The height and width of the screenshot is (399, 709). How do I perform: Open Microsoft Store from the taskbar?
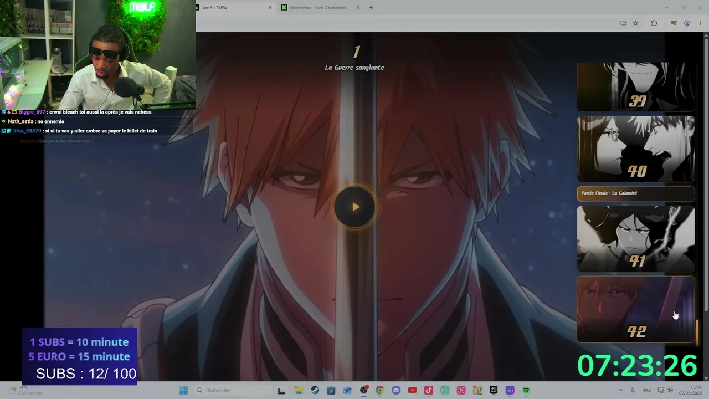[x=331, y=390]
